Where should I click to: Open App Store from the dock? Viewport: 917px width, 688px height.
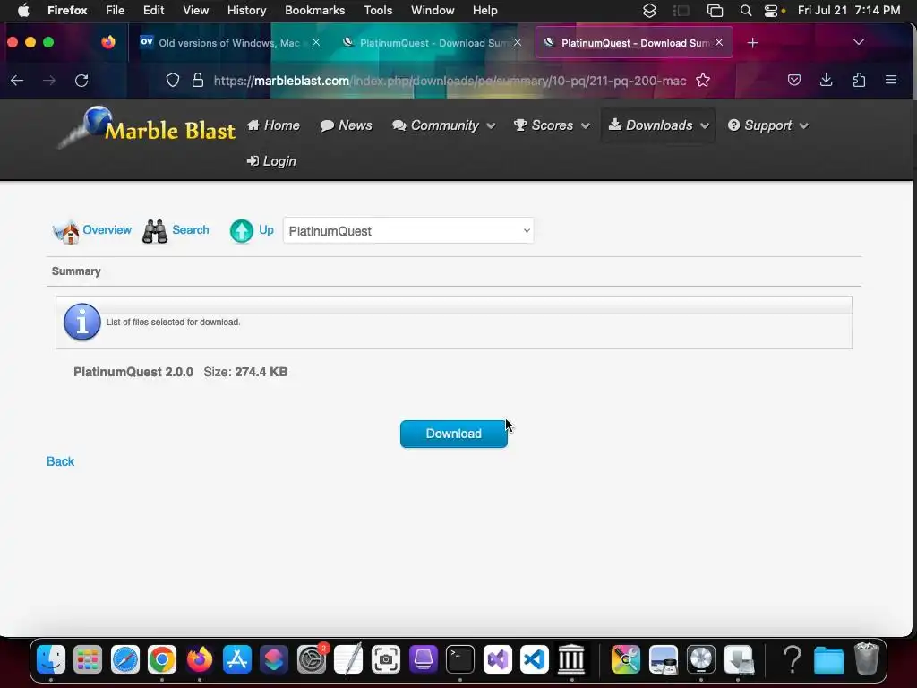(236, 660)
